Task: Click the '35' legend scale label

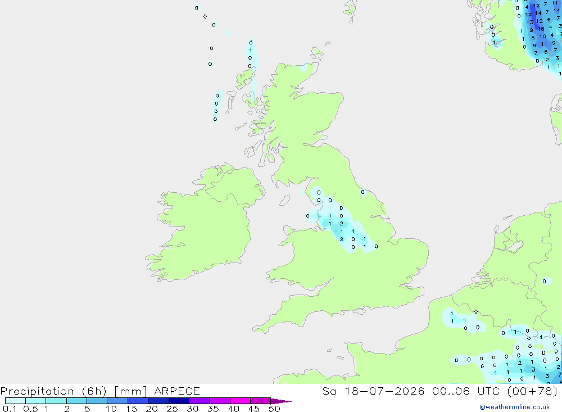Action: pos(213,409)
